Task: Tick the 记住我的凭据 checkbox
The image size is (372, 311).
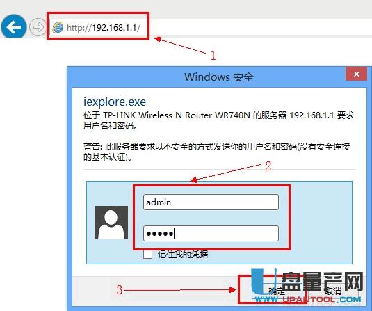Action: tap(147, 254)
